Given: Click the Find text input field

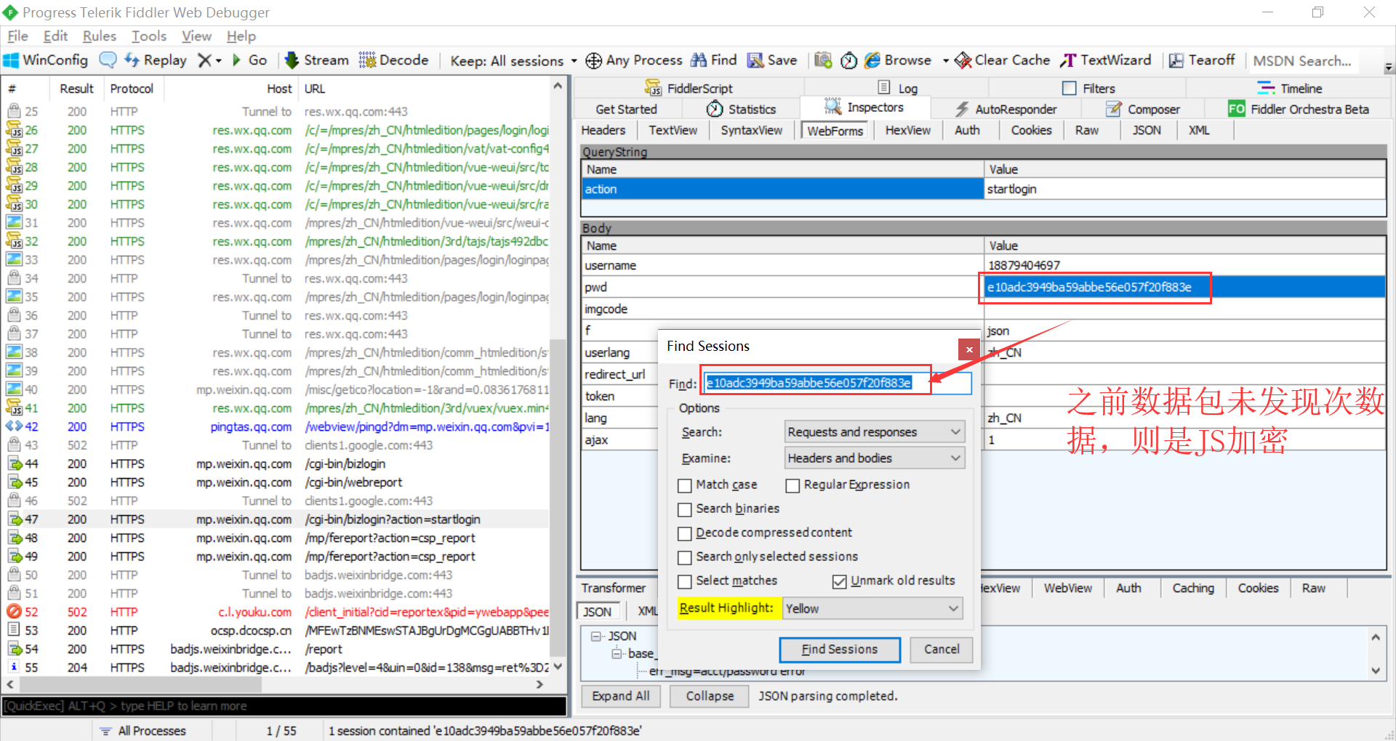Looking at the screenshot, I should [x=837, y=383].
